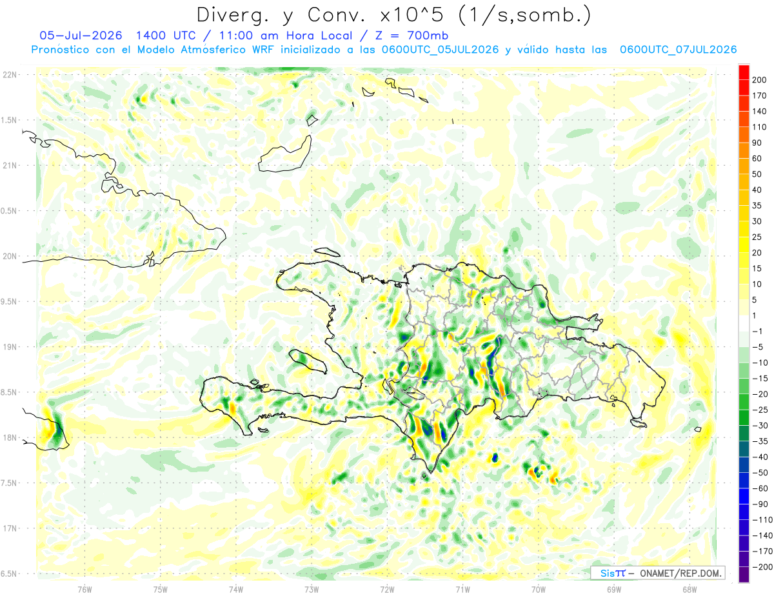The image size is (774, 598).
Task: Click the positive '110' color scale label
Action: tap(760, 127)
